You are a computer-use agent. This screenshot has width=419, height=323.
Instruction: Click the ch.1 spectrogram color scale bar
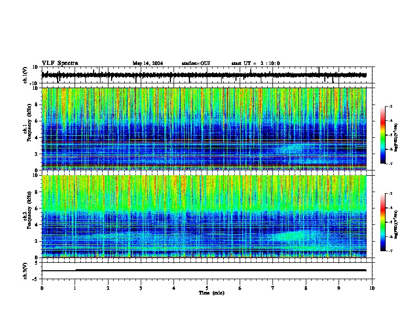(382, 135)
